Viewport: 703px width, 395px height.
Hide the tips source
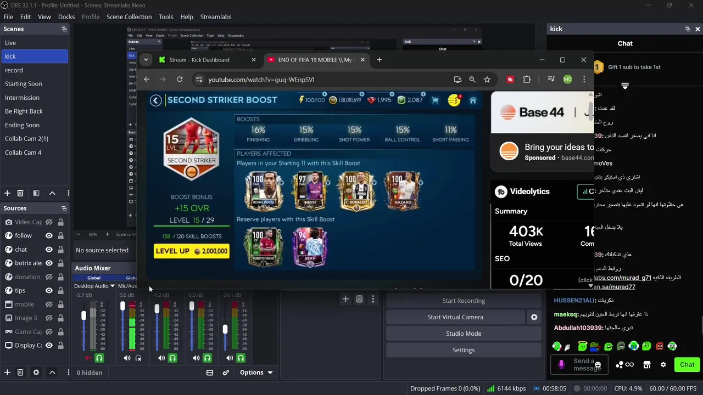click(x=49, y=291)
